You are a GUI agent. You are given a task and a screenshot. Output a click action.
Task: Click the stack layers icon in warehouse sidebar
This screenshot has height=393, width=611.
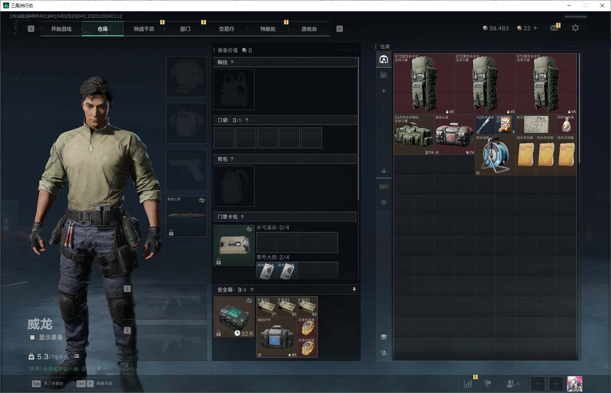[x=384, y=337]
